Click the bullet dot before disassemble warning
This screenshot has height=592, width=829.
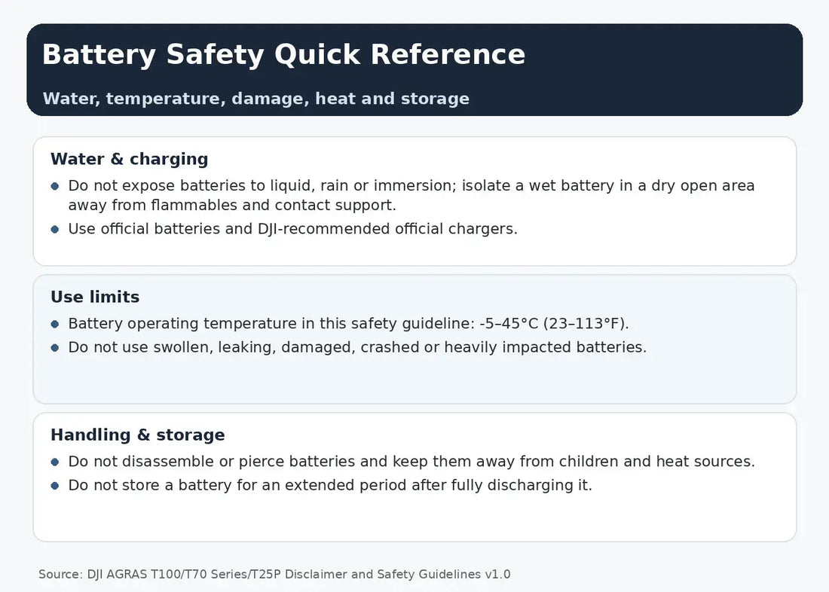[55, 462]
